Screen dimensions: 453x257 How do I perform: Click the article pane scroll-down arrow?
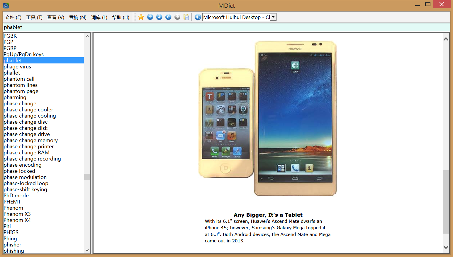[446, 247]
